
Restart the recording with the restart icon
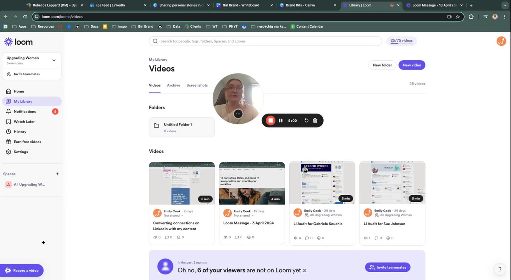(307, 121)
